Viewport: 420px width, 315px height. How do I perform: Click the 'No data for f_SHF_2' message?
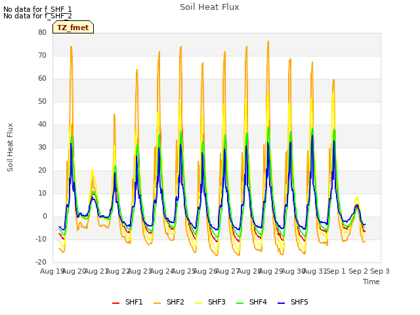(37, 16)
